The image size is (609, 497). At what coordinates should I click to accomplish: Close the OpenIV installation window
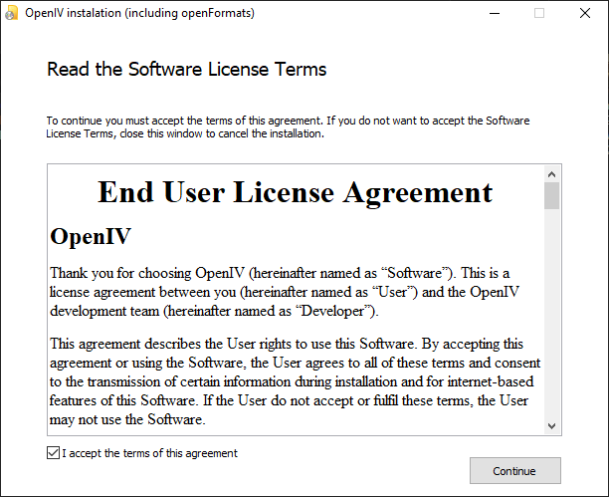point(585,13)
